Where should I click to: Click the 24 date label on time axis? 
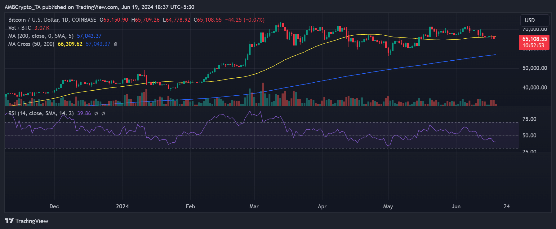[507, 206]
